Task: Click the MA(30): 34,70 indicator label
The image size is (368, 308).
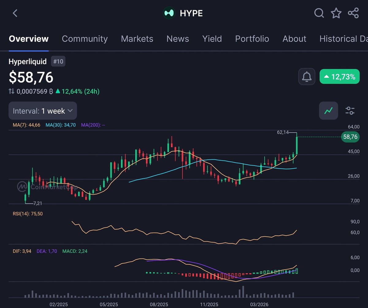Action: (x=61, y=125)
